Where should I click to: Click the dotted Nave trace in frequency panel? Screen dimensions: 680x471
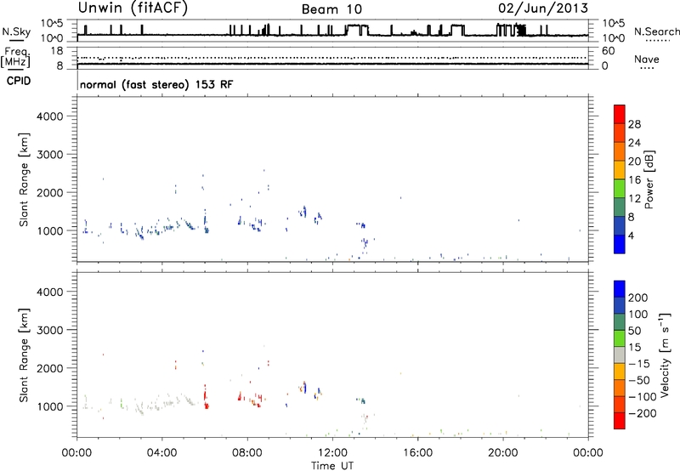coord(332,58)
